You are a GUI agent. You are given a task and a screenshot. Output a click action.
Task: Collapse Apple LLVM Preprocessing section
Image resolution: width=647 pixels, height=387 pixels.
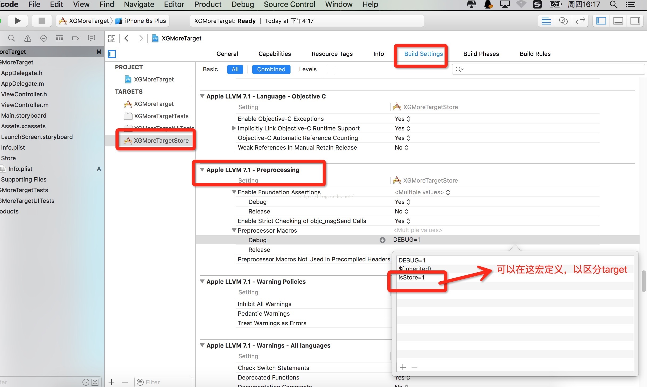[202, 170]
